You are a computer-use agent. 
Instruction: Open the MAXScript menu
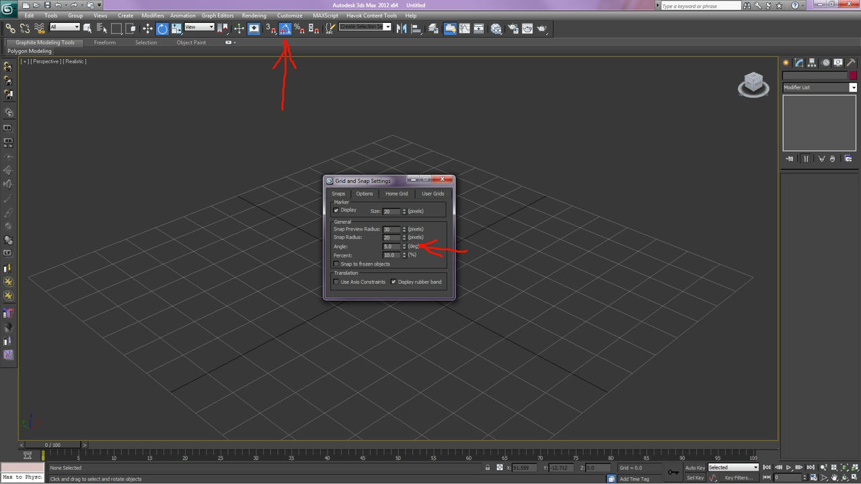[326, 15]
